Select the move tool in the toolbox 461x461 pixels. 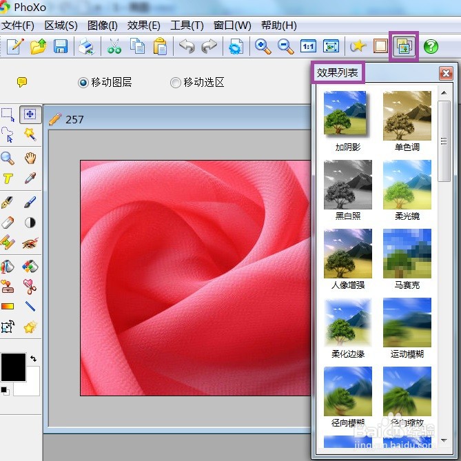coord(30,114)
